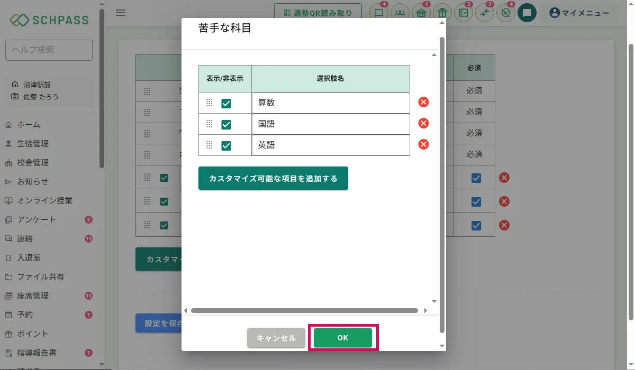Click カスタマイズ可能な項目を追加する button in dialog
The width and height of the screenshot is (635, 370).
(273, 179)
